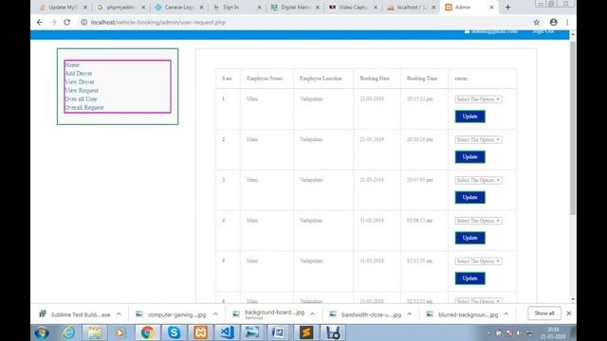Image resolution: width=607 pixels, height=341 pixels.
Task: Open XAMPP control panel taskbar icon
Action: (200, 332)
